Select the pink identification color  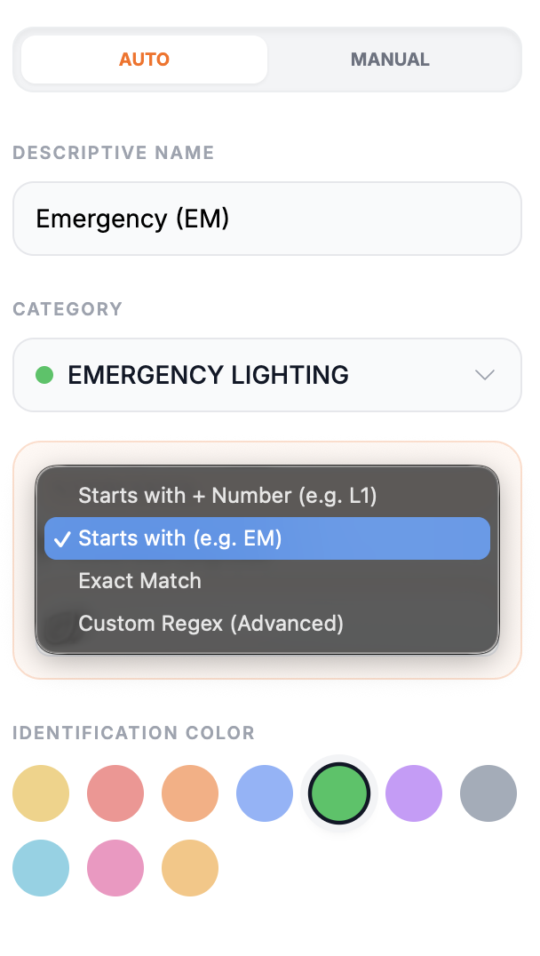point(115,868)
